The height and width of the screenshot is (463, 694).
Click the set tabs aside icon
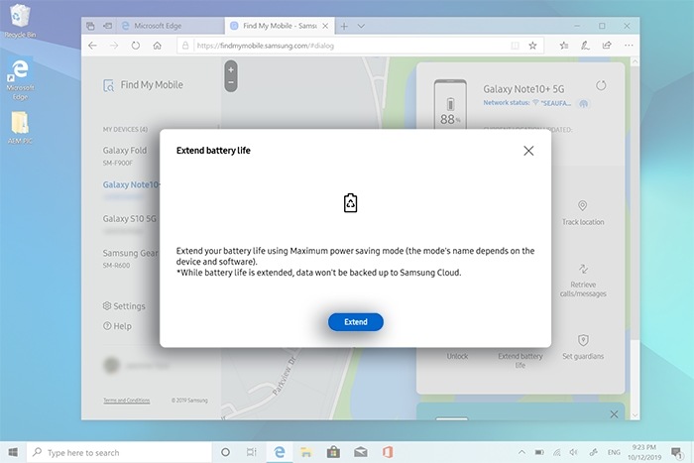pos(107,26)
